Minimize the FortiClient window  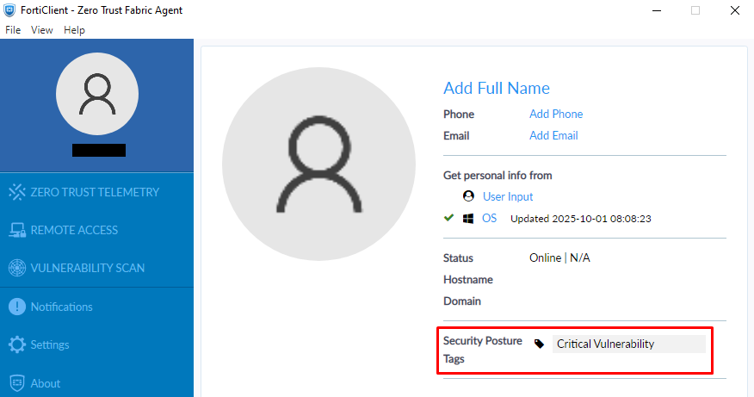[x=657, y=10]
